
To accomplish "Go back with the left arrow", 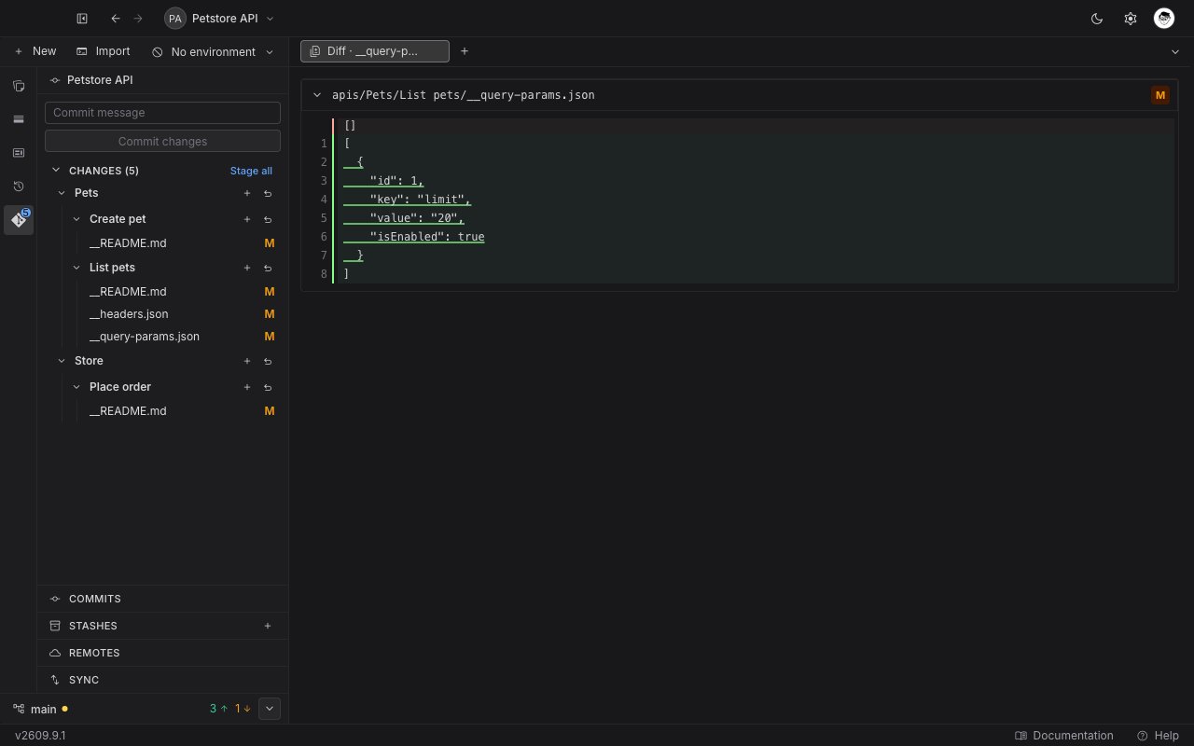I will 116,19.
